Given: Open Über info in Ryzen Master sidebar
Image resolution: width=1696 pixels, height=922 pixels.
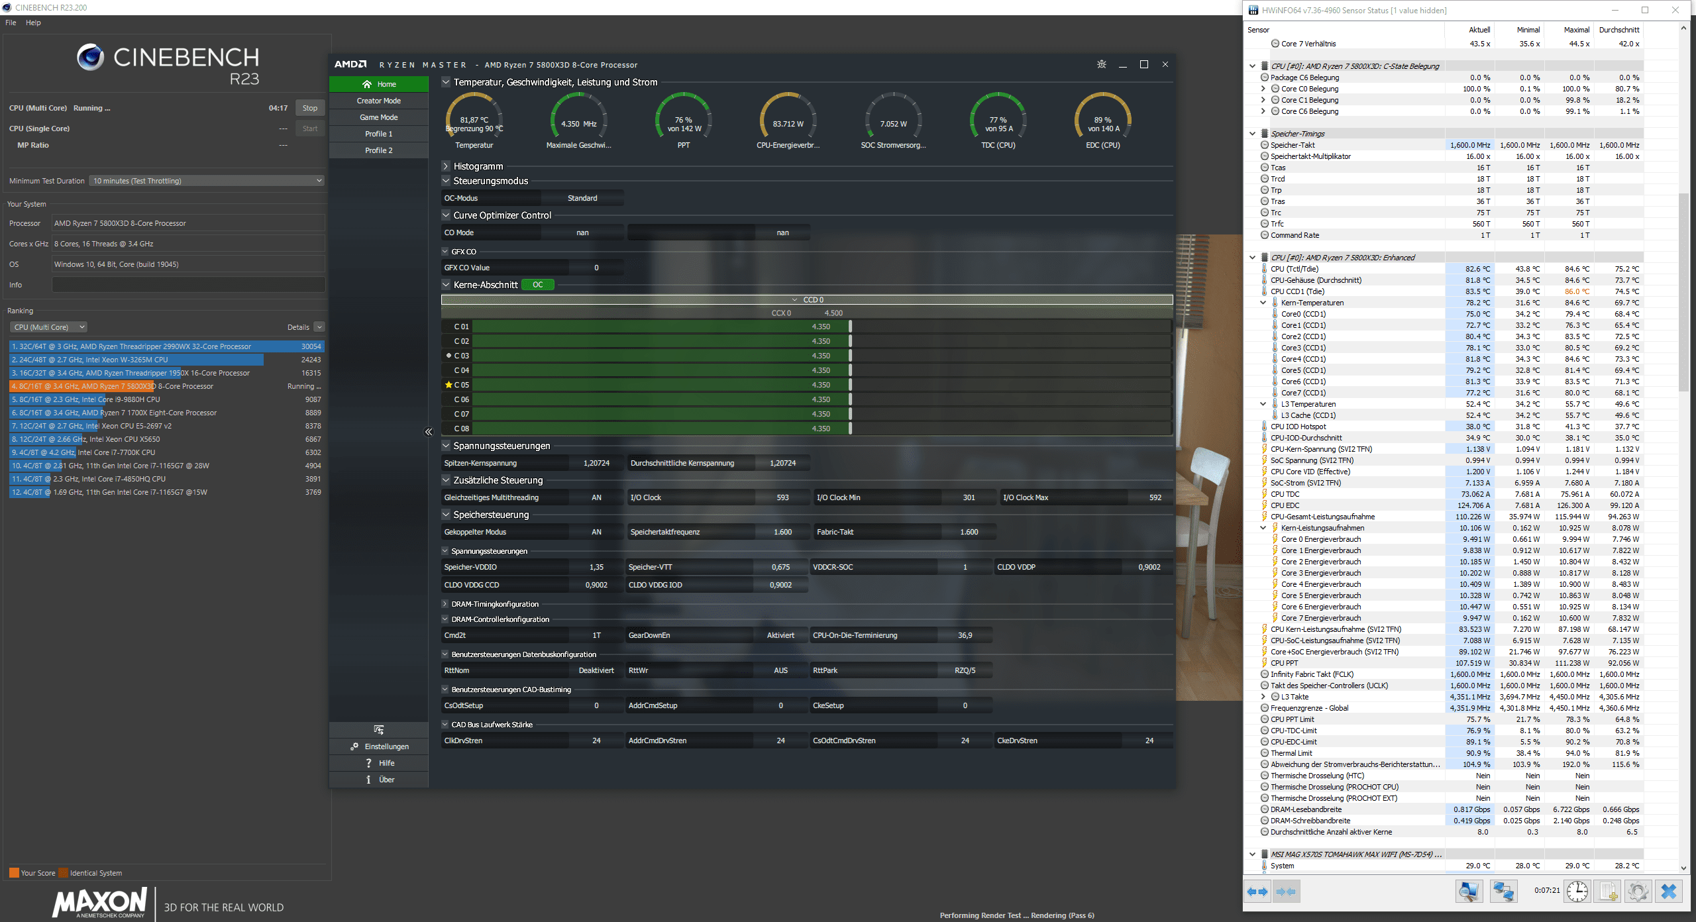Looking at the screenshot, I should click(379, 780).
